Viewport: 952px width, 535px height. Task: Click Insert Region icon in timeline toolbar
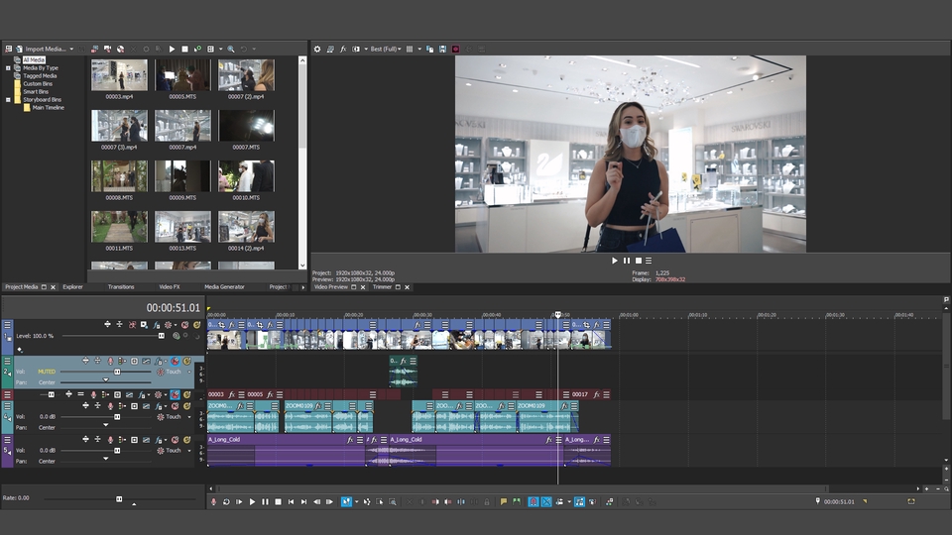tap(516, 501)
